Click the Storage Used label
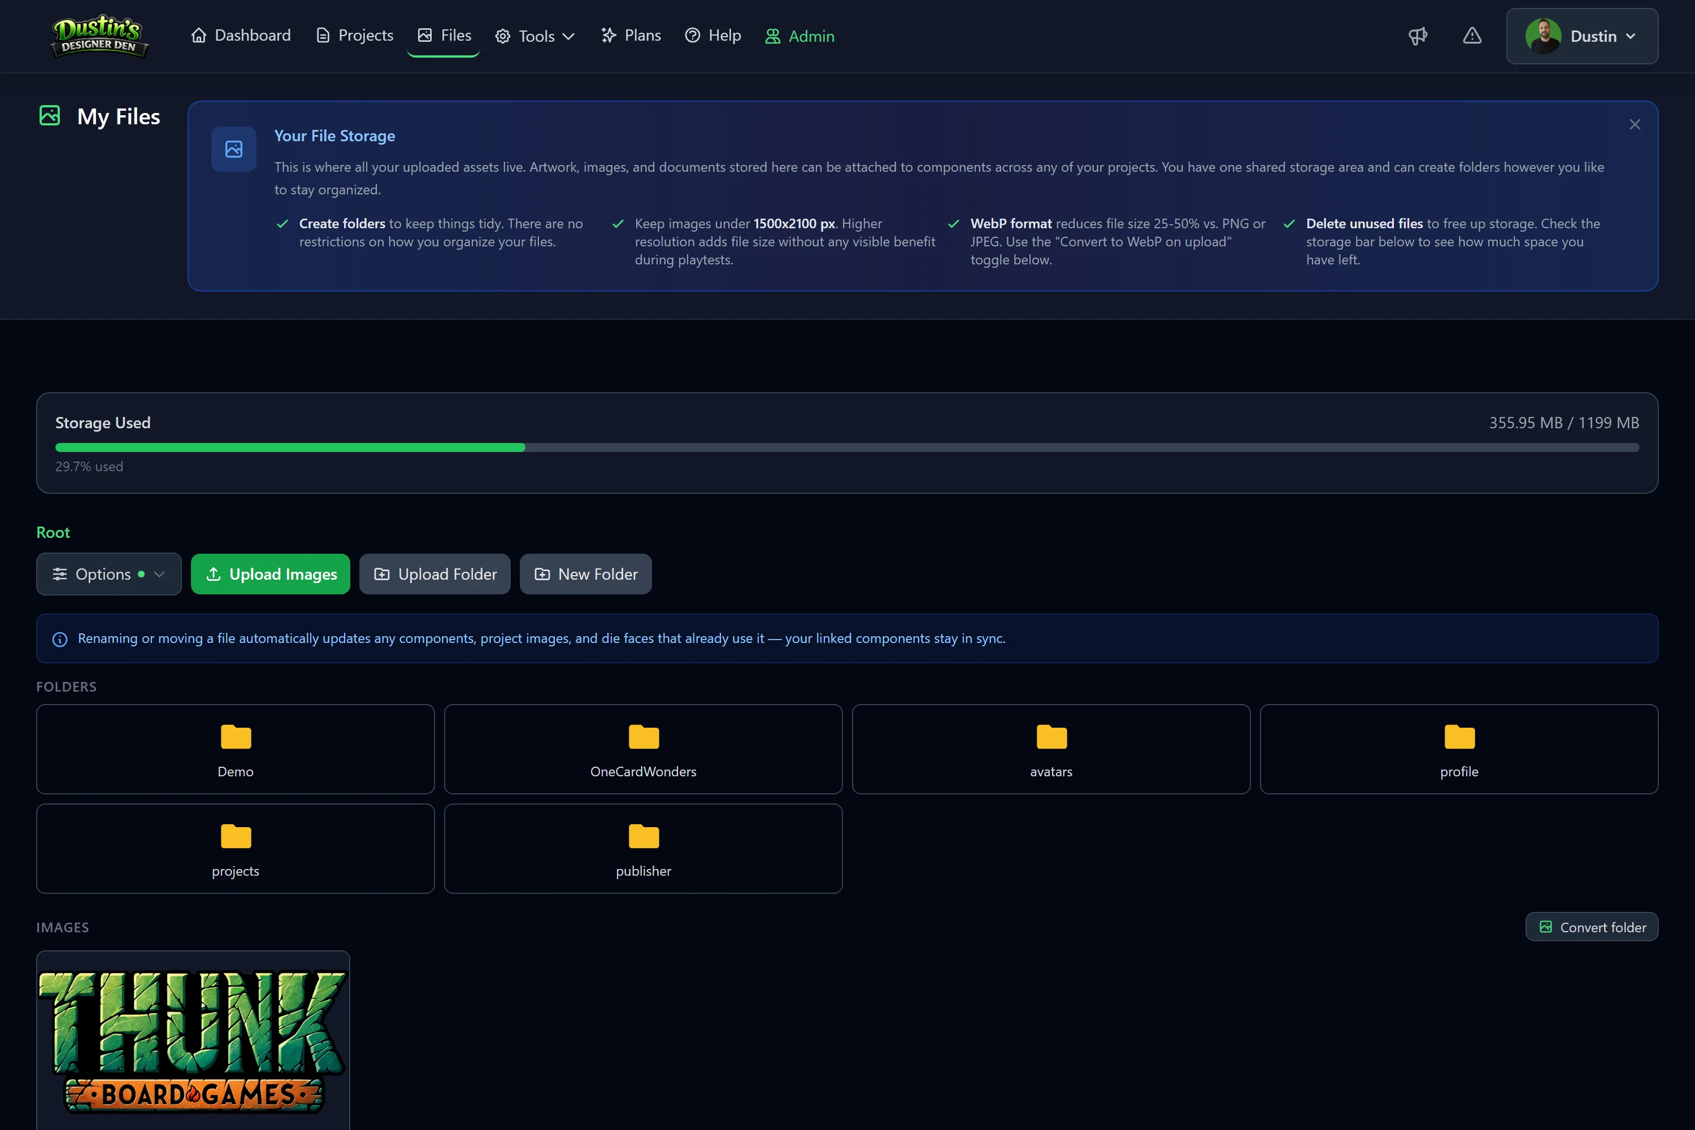This screenshot has height=1130, width=1695. coord(103,423)
